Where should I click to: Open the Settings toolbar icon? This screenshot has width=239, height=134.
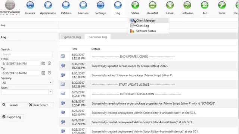pos(100,5)
